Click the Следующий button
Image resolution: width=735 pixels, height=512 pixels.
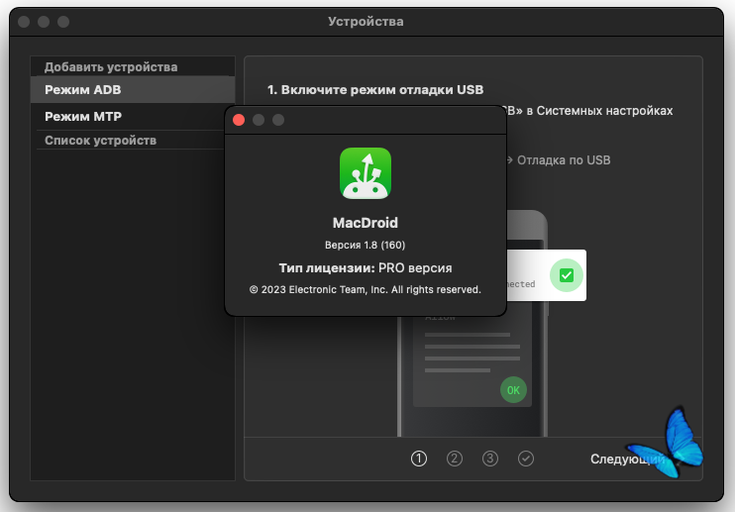627,459
